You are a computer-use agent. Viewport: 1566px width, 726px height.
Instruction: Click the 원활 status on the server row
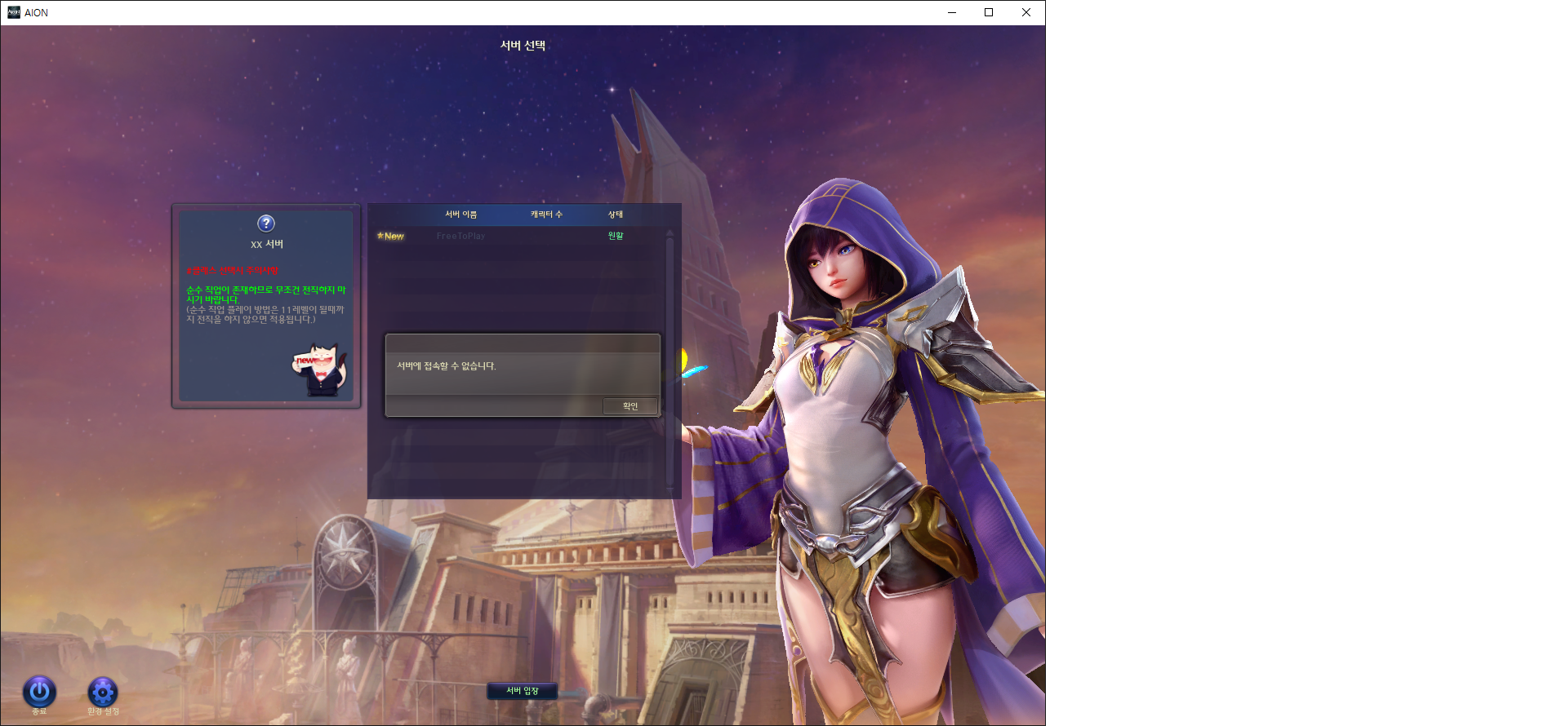pyautogui.click(x=616, y=236)
